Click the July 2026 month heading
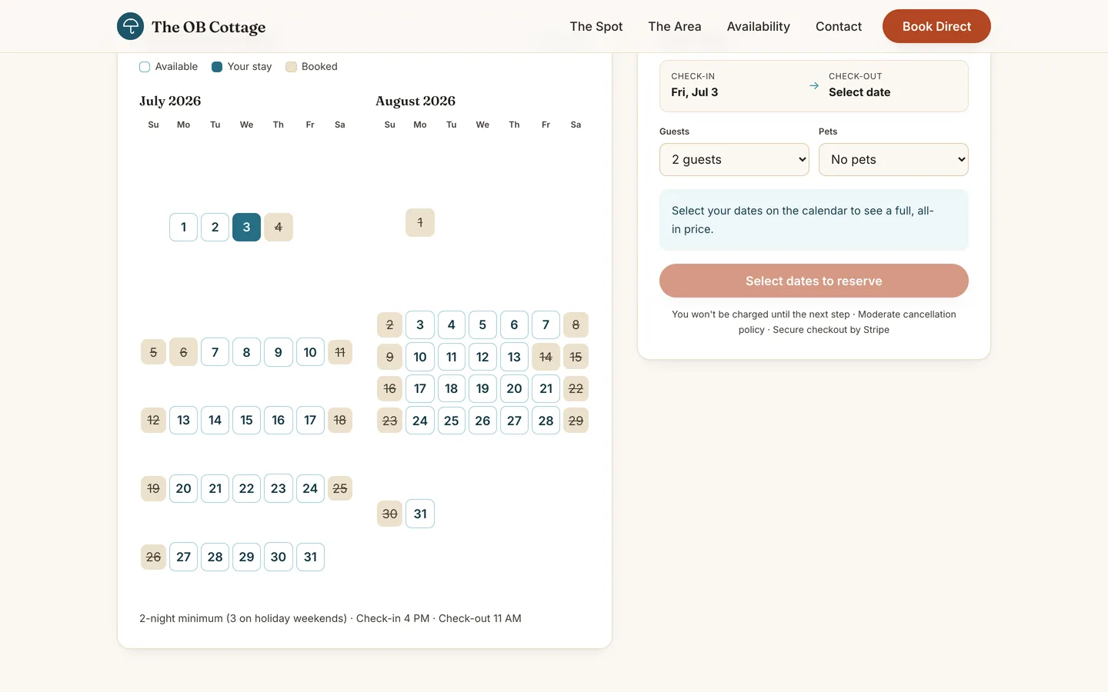The width and height of the screenshot is (1108, 692). [170, 101]
